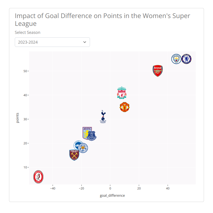Viewport: 213px width, 213px height.
Task: Select the West Ham United crest
Action: [74, 155]
